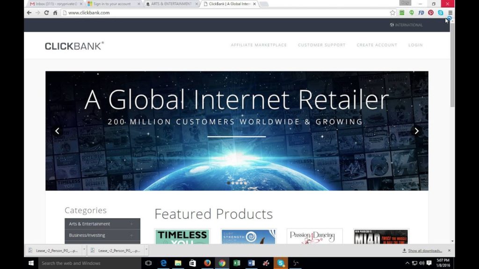Open the volume control in tray

click(x=421, y=263)
